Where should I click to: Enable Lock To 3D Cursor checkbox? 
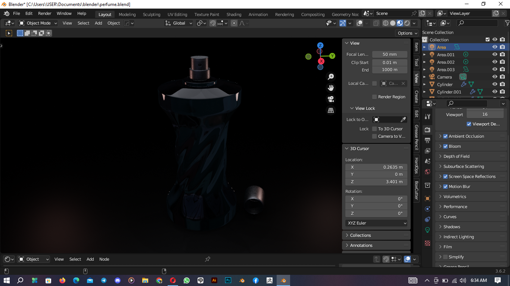374,129
